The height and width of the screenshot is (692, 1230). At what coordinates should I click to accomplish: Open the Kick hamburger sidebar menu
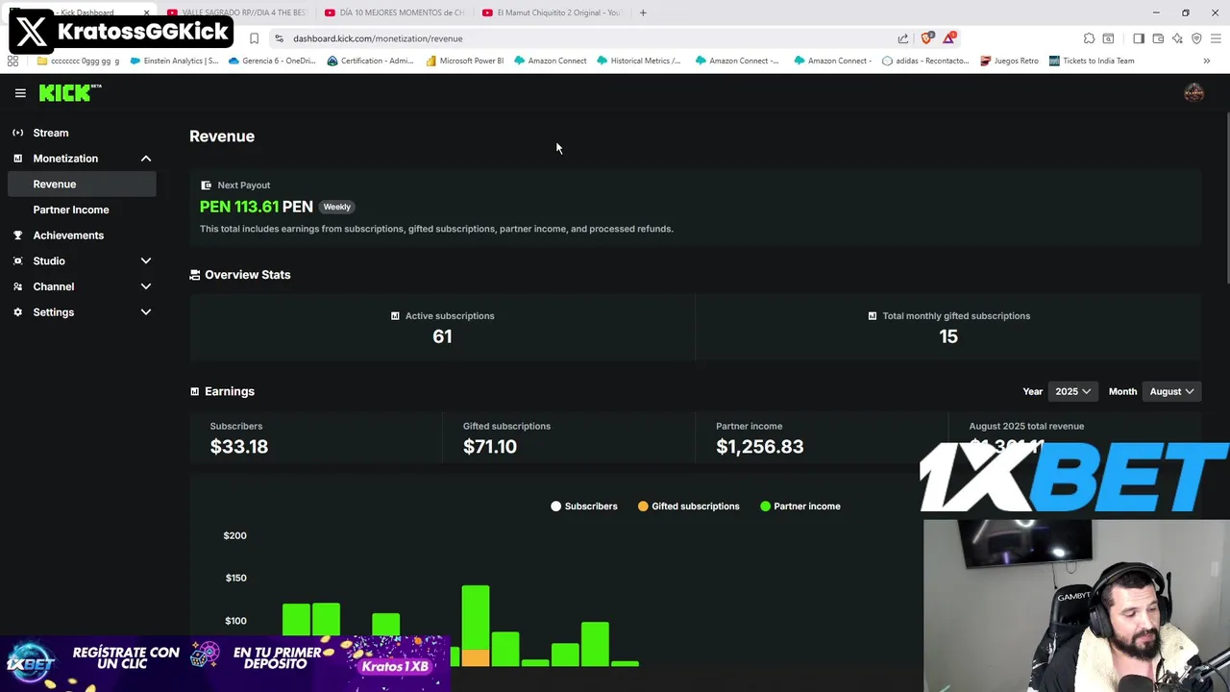pyautogui.click(x=20, y=93)
